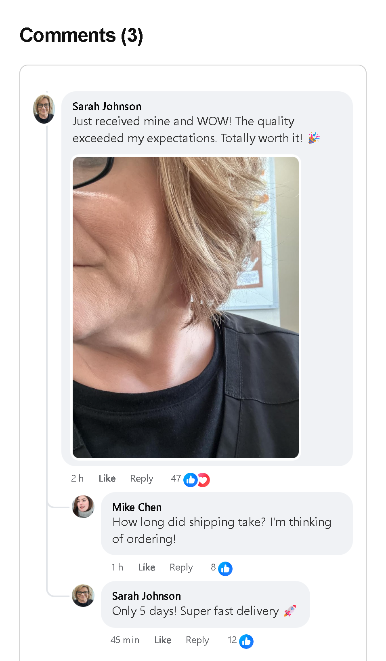
Task: Click the blue thumbs-up reaction icon beside 47
Action: (190, 480)
